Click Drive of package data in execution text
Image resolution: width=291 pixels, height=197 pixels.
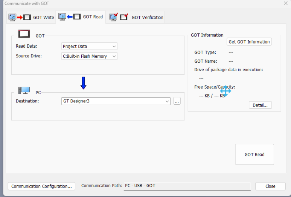pyautogui.click(x=229, y=70)
